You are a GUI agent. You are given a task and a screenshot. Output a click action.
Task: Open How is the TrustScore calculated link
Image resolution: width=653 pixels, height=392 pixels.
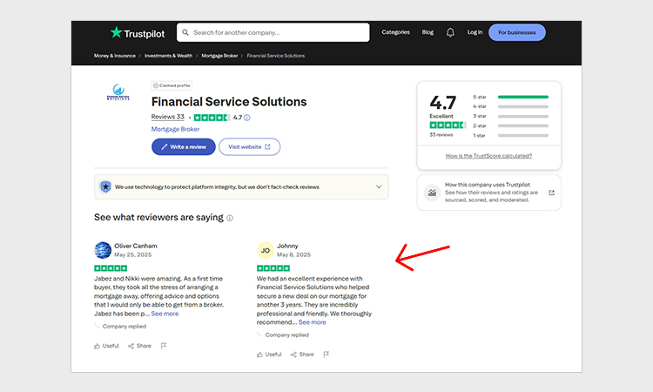click(x=488, y=156)
